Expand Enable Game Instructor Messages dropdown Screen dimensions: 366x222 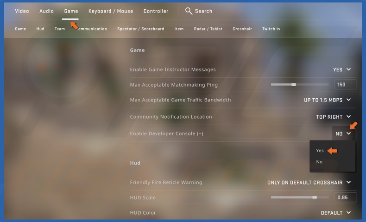[342, 70]
